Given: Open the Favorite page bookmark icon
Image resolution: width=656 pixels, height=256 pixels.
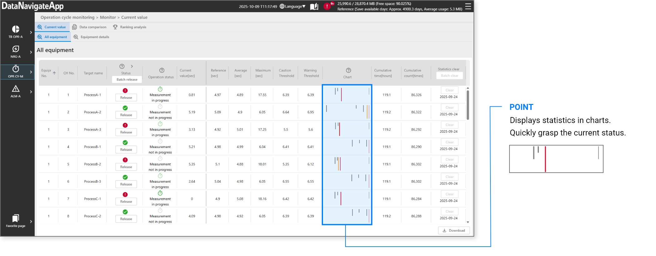Looking at the screenshot, I should pos(16,218).
